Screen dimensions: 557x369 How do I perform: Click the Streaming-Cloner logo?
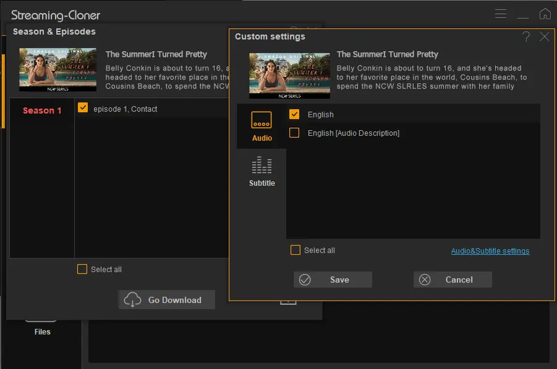[x=56, y=15]
